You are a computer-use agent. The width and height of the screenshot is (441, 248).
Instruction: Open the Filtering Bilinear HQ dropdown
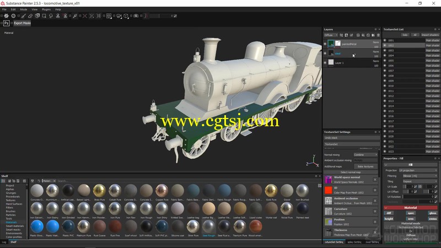420,176
